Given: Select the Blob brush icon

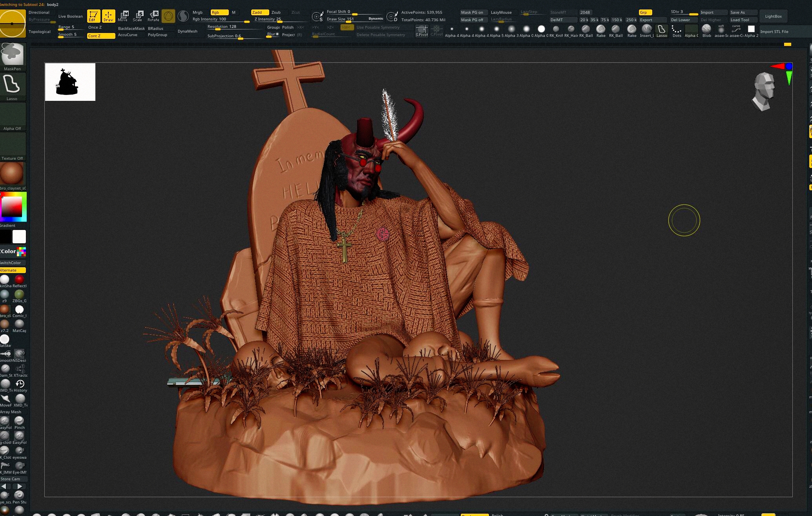Looking at the screenshot, I should pos(706,31).
